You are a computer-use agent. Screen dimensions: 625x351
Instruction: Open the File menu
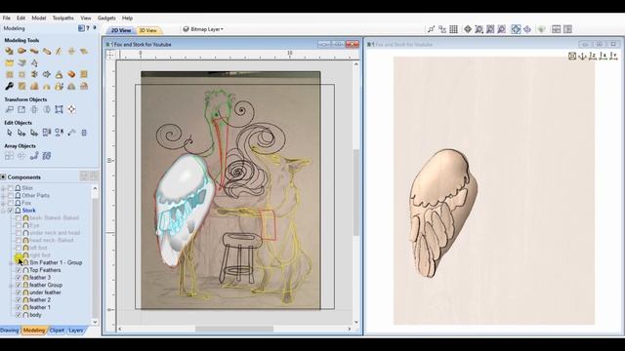coord(7,18)
